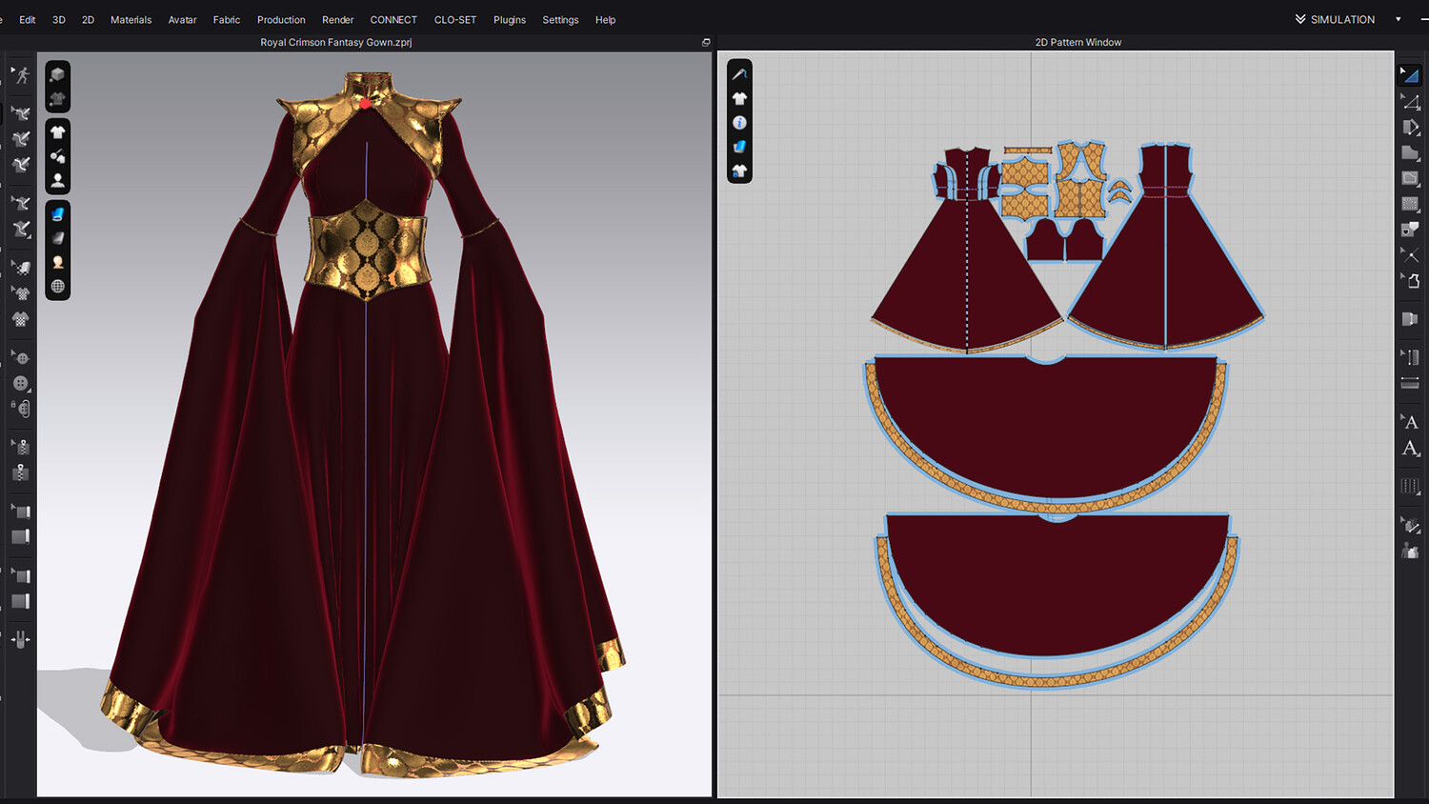Open the Fabric menu

(227, 19)
